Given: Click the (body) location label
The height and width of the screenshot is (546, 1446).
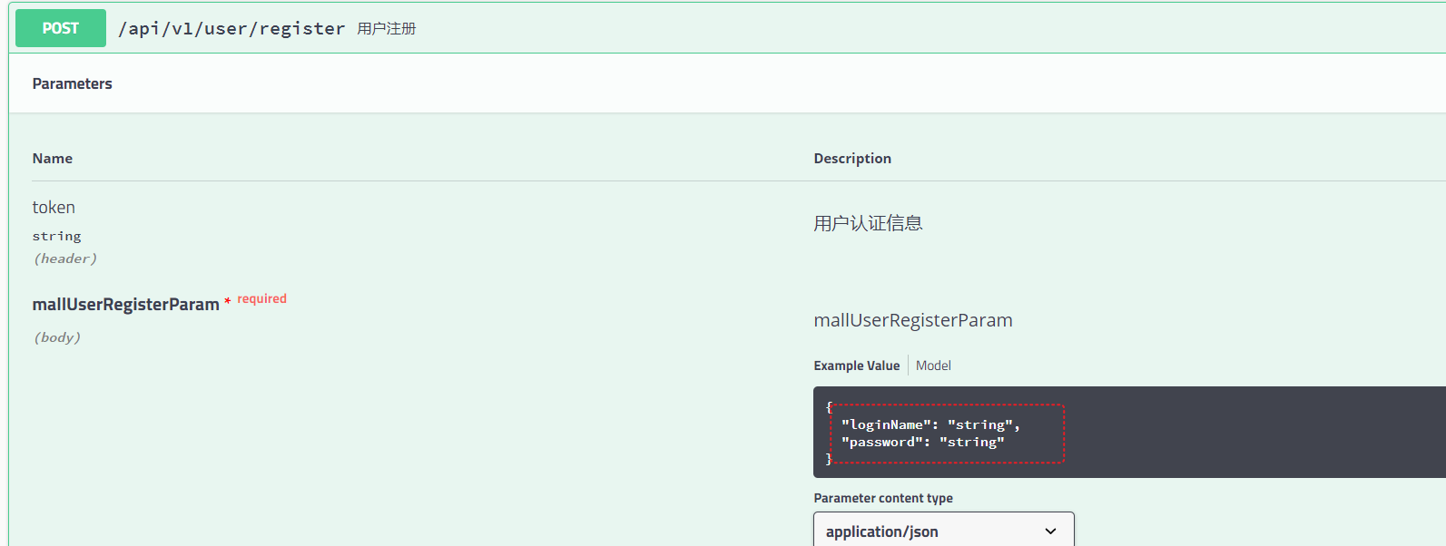Looking at the screenshot, I should [x=57, y=337].
